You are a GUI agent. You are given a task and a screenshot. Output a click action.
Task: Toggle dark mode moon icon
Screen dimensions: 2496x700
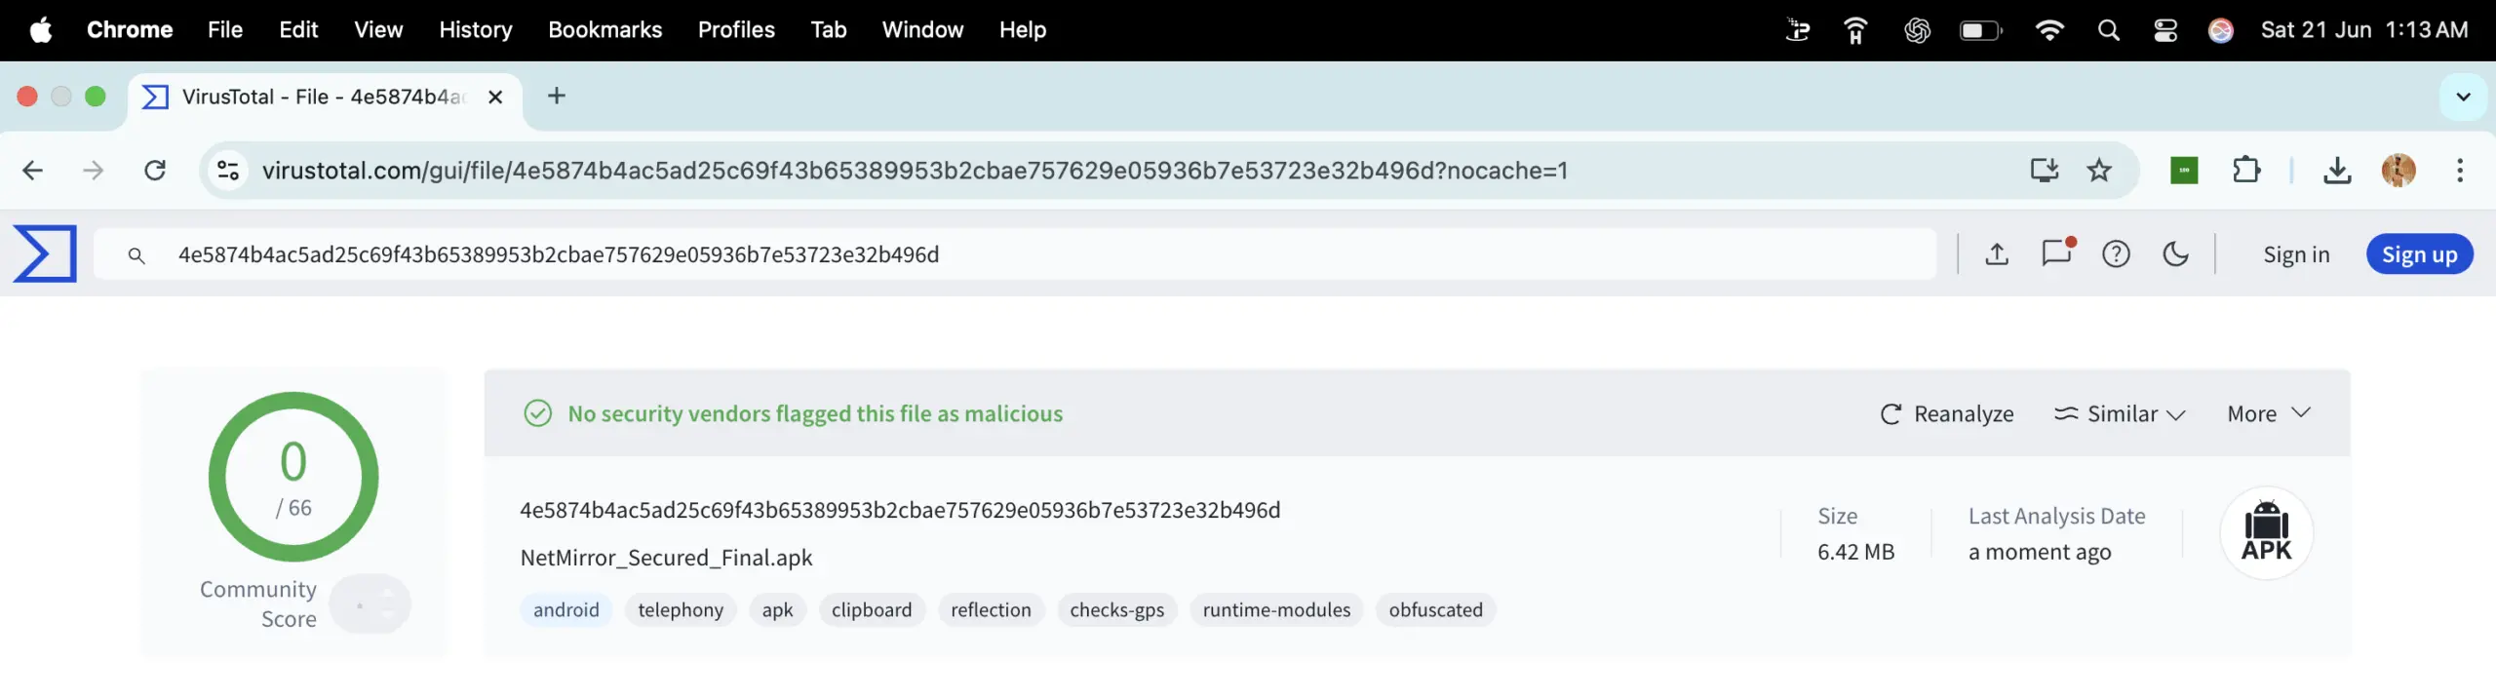point(2176,254)
